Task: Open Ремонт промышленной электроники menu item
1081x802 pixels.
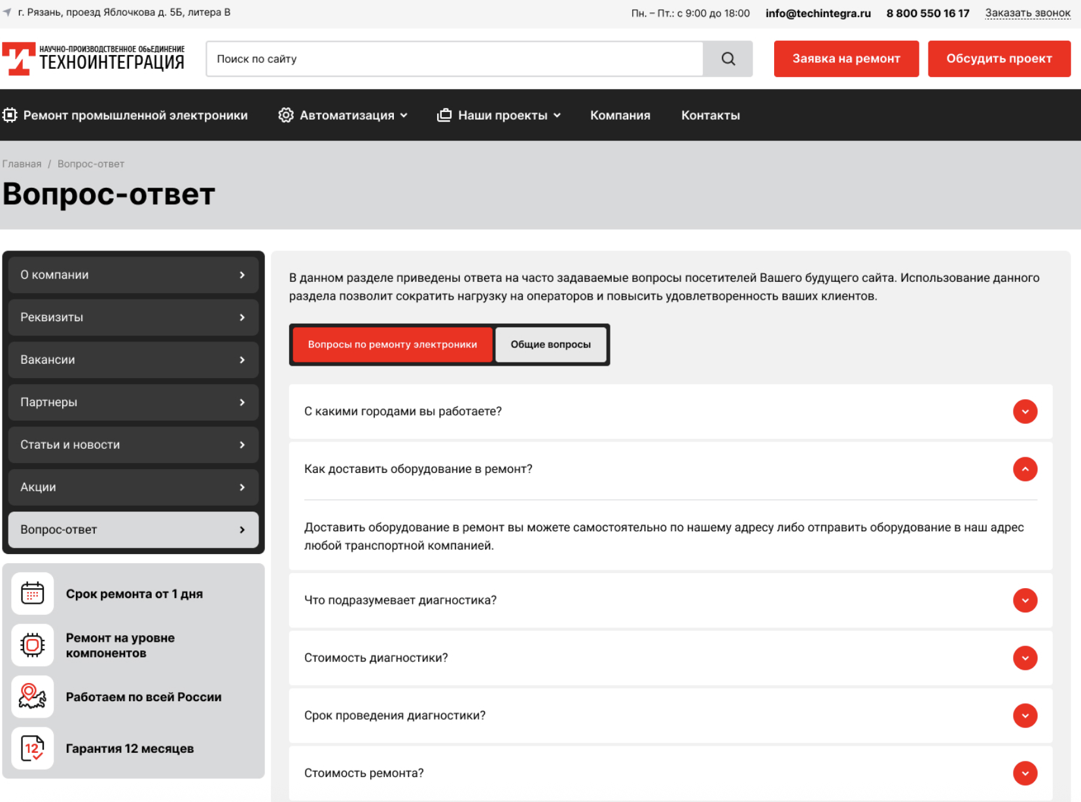Action: (x=135, y=115)
